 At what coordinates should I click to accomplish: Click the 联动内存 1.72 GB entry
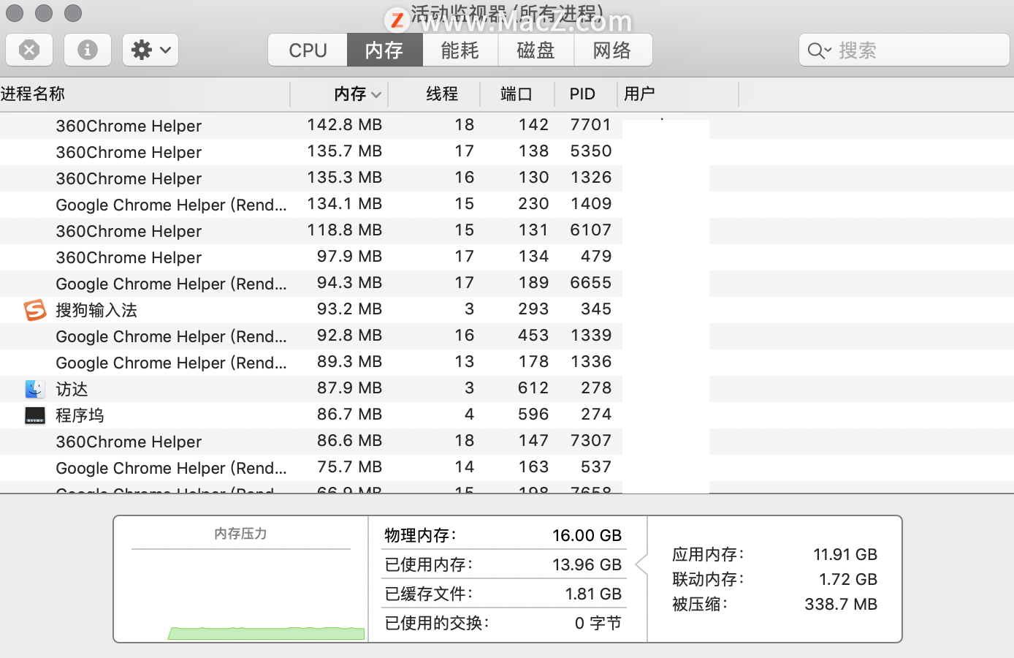(774, 579)
